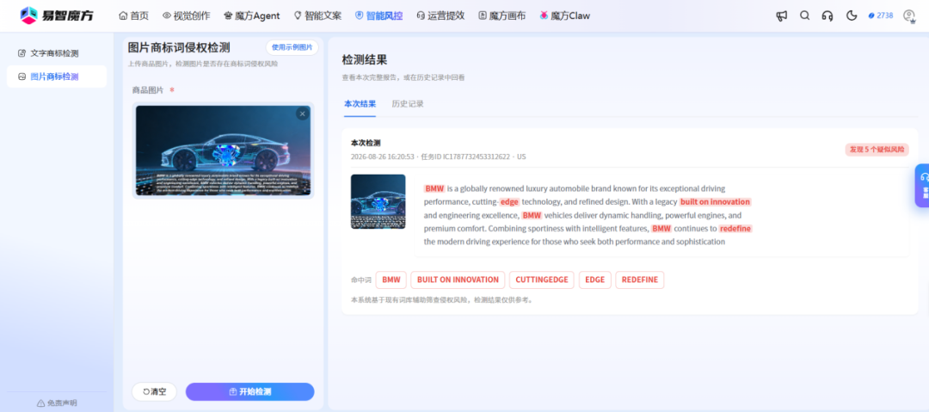
Task: Click the headset support icon in the header
Action: [827, 16]
